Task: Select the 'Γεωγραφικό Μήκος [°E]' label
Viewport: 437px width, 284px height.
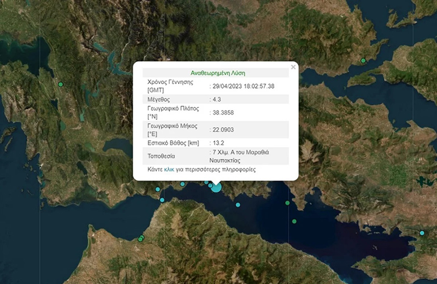Action: point(172,130)
